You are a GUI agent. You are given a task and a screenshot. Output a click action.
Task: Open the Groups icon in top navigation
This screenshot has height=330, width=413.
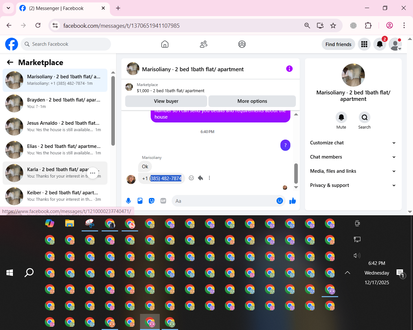pyautogui.click(x=242, y=44)
